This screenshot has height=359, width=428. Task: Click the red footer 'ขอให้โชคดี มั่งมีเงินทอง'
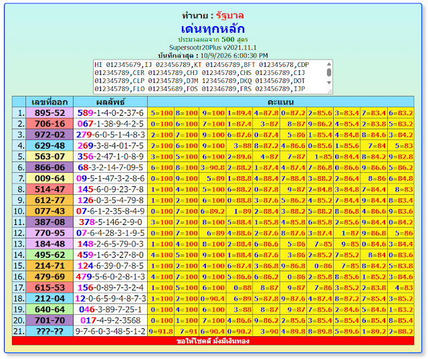(x=213, y=341)
